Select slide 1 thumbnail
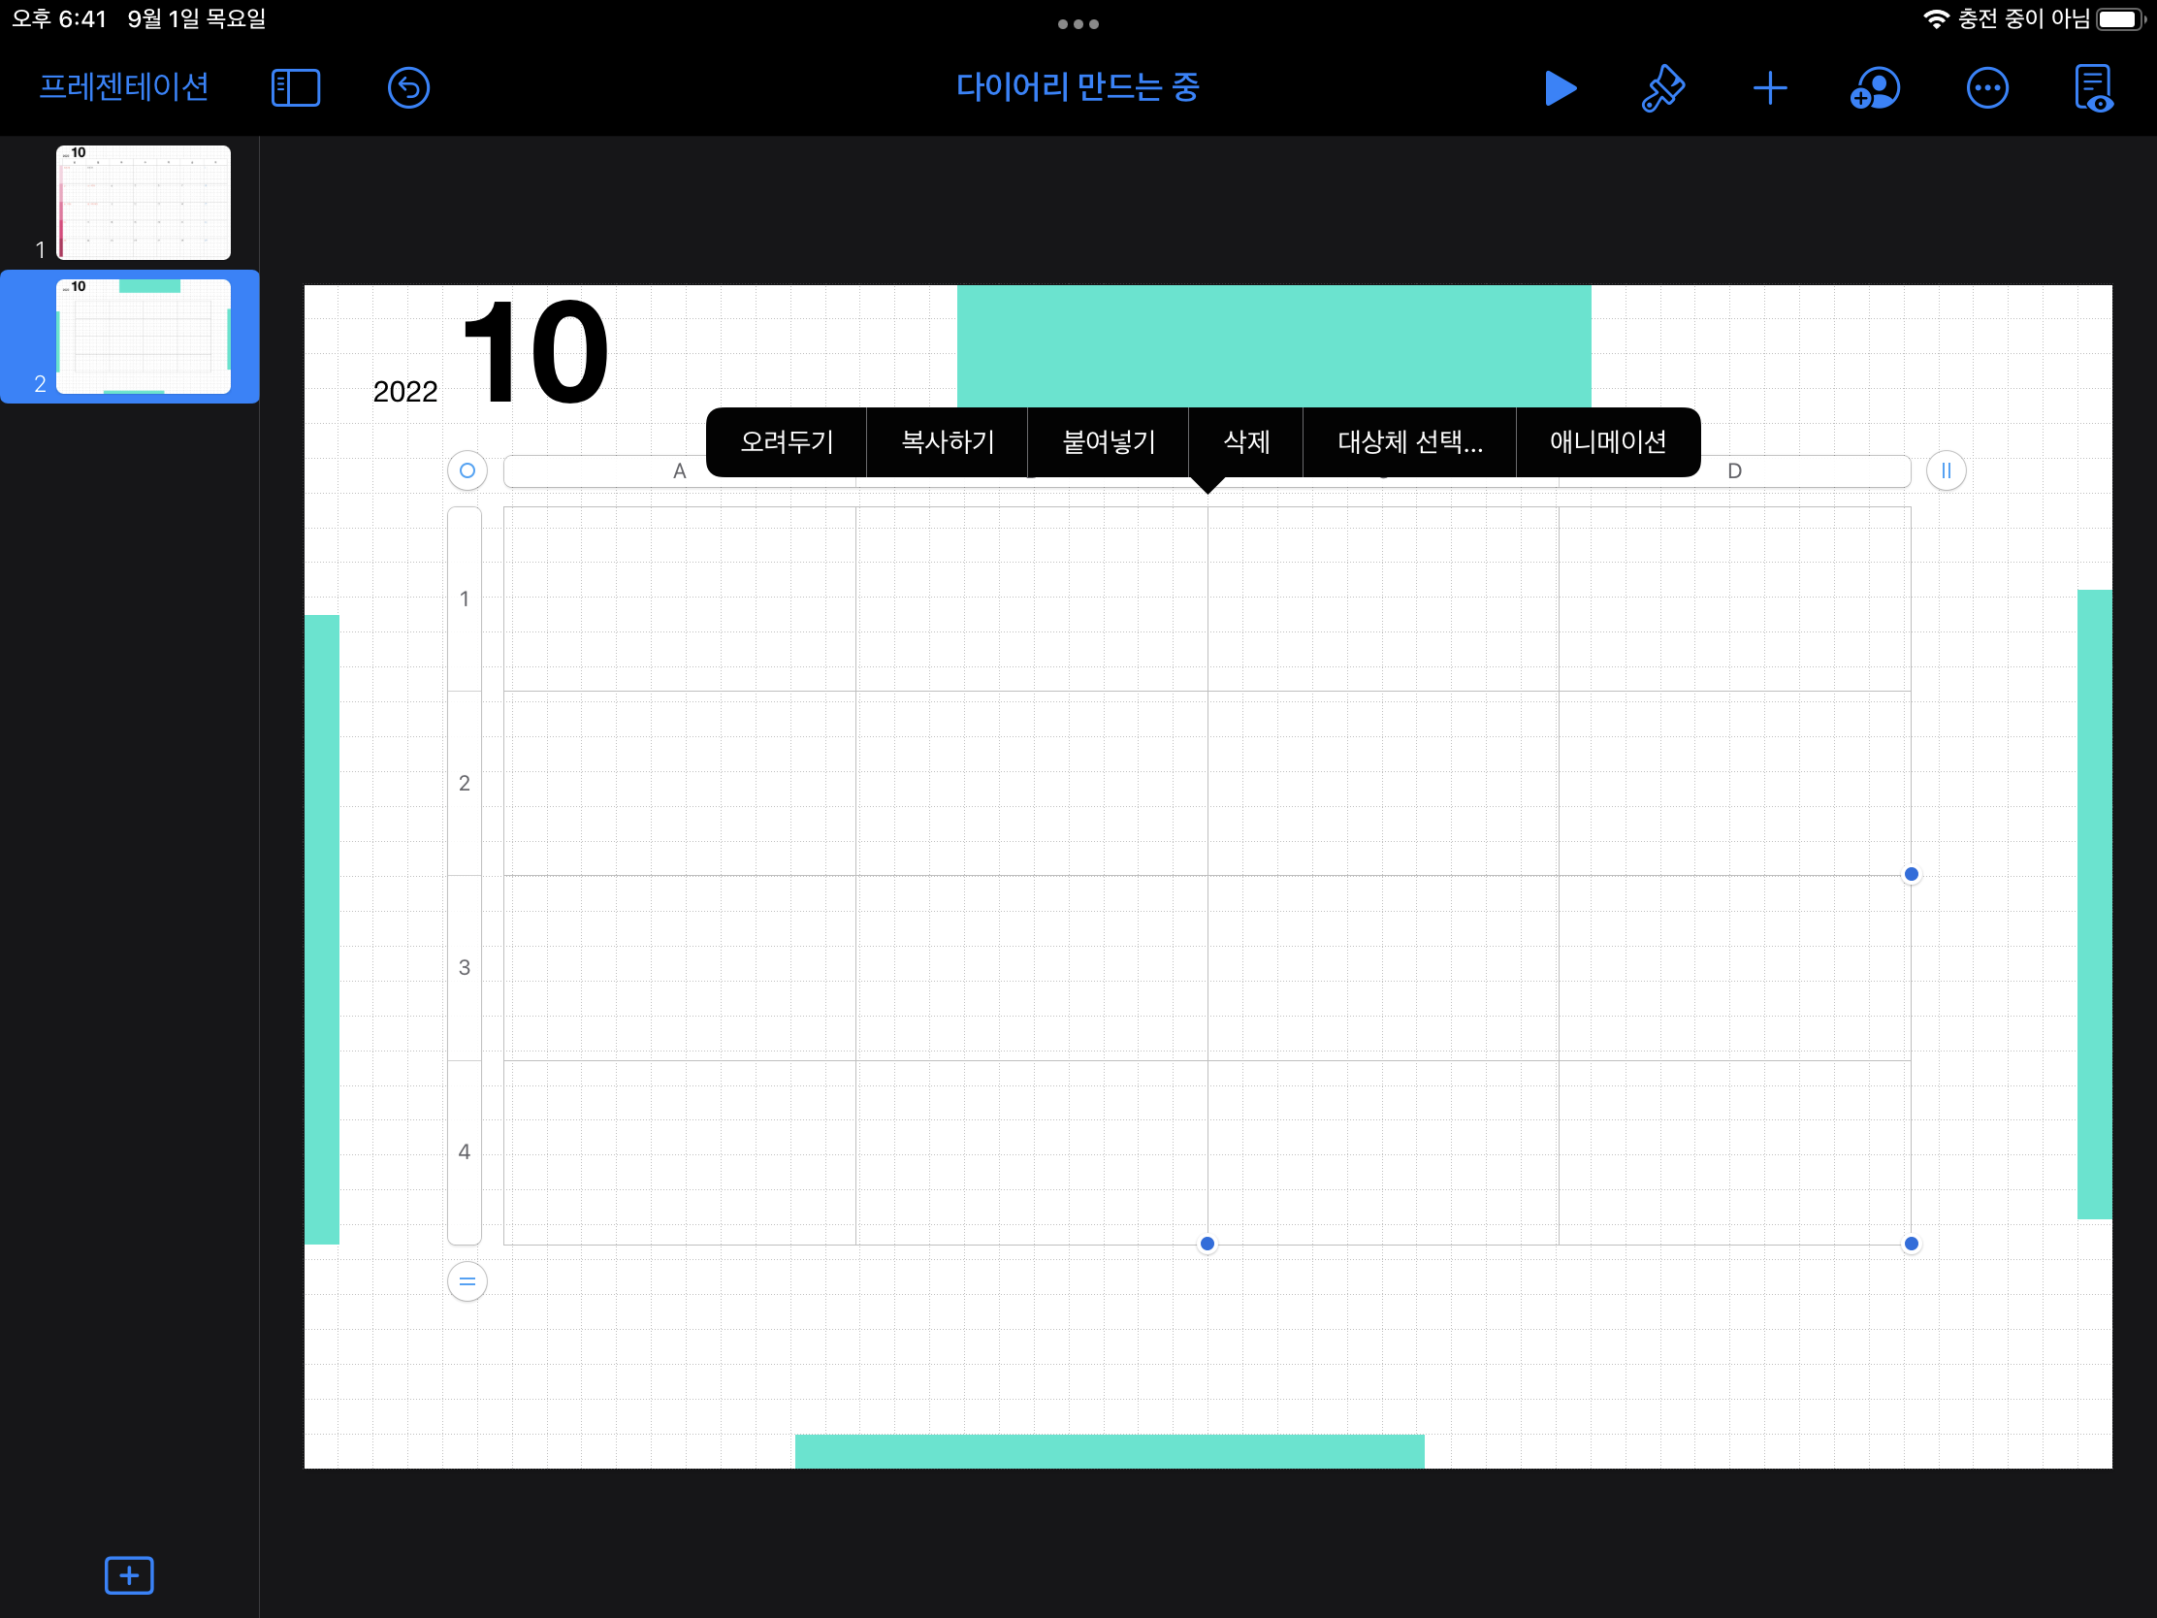2157x1618 pixels. pyautogui.click(x=144, y=203)
